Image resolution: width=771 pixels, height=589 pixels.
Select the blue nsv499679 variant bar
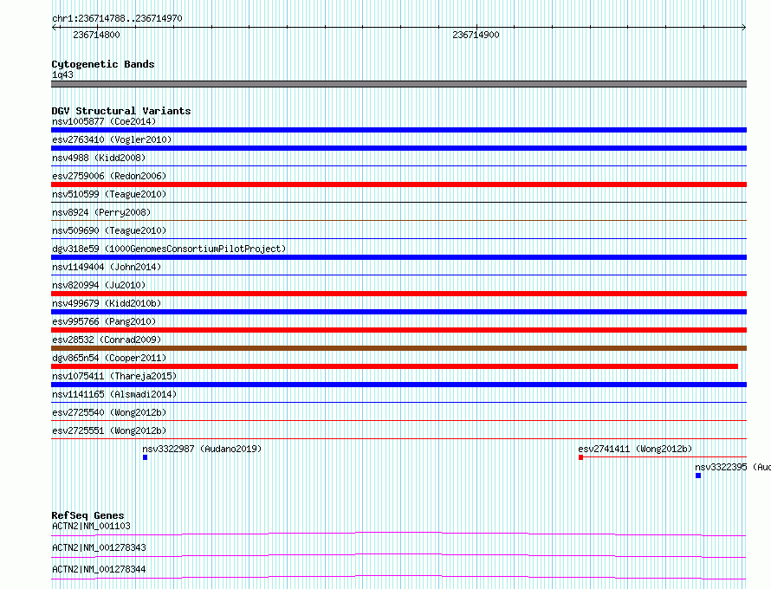click(398, 312)
